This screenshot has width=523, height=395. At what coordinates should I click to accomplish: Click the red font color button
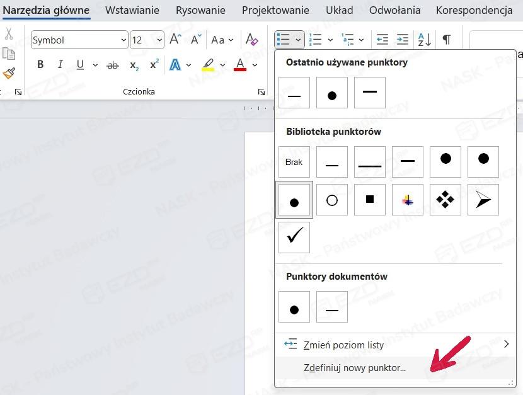(x=239, y=65)
